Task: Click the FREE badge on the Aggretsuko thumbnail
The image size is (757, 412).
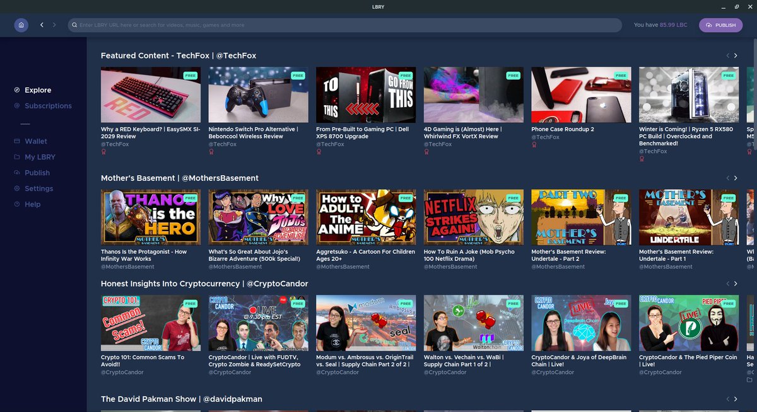Action: tap(406, 198)
